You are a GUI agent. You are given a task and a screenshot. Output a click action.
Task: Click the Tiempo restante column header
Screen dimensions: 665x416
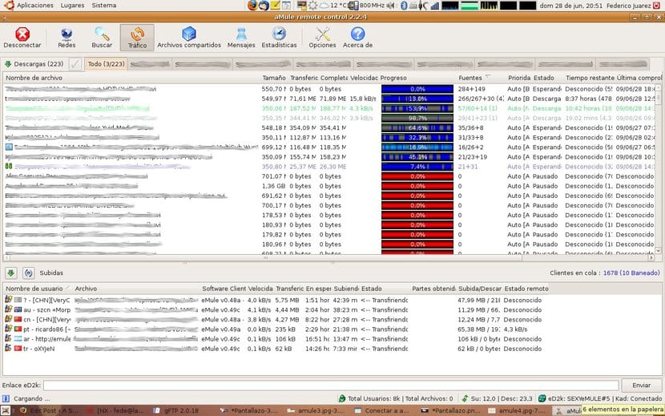pyautogui.click(x=590, y=78)
